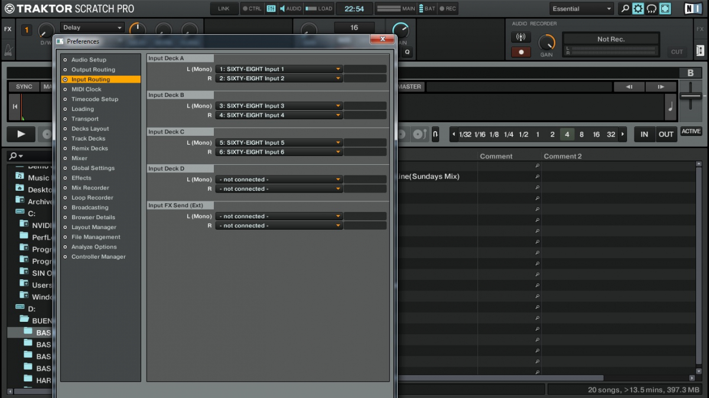Open the Essential layout dropdown
The width and height of the screenshot is (709, 398).
[x=581, y=9]
